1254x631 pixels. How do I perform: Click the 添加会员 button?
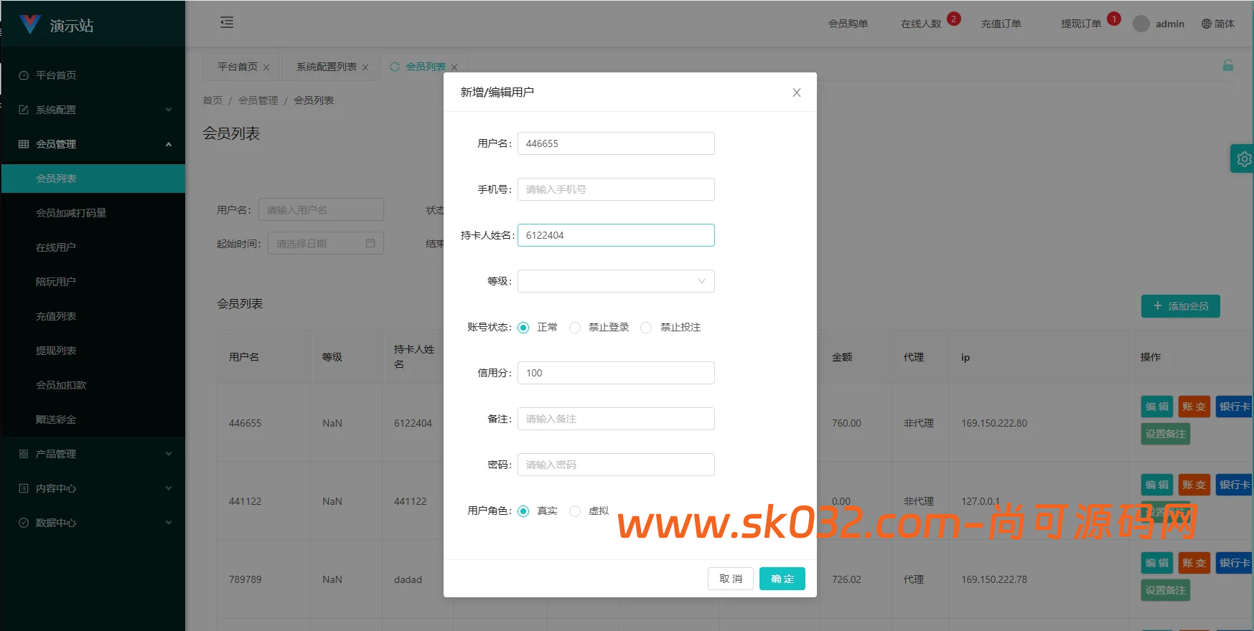pyautogui.click(x=1181, y=306)
